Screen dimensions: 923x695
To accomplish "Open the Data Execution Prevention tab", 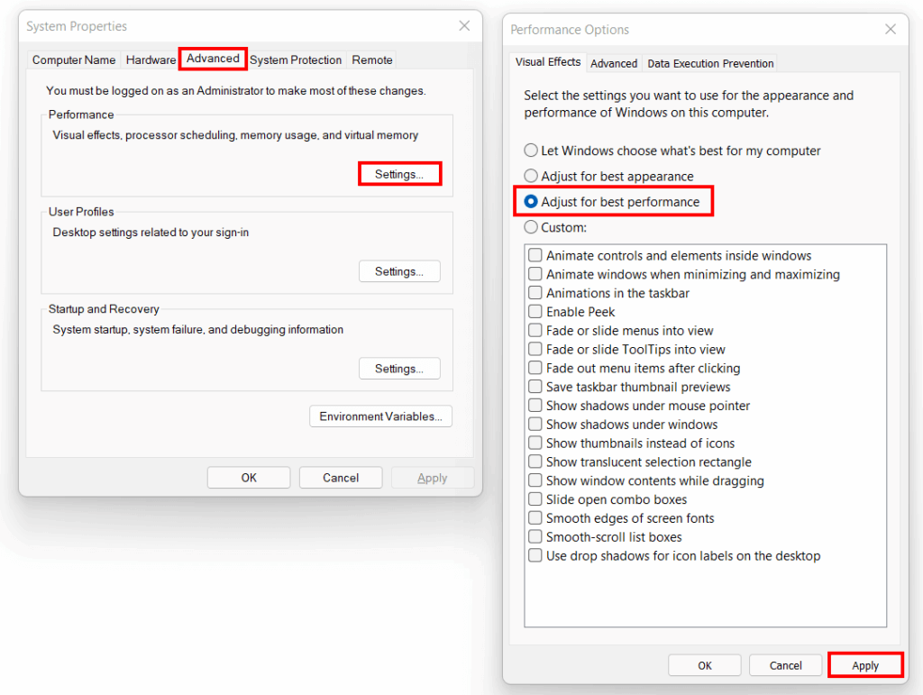I will (x=710, y=63).
